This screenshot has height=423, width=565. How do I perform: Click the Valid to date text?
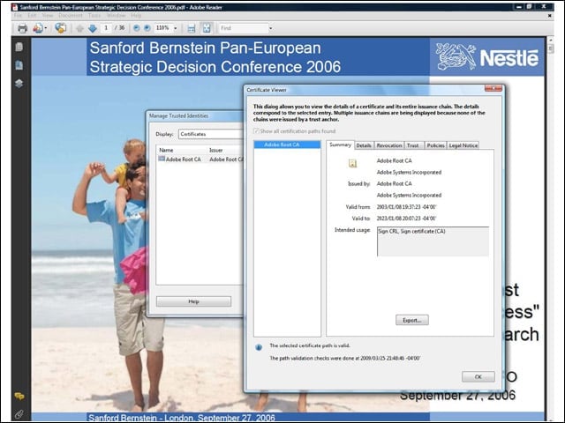[x=406, y=219]
